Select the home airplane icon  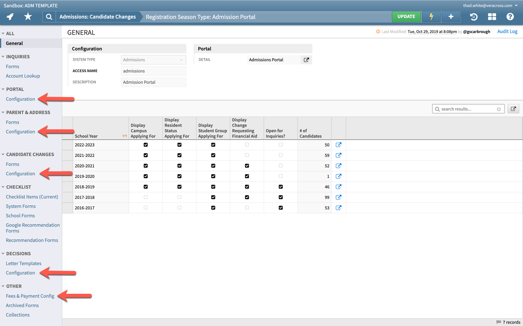[x=10, y=16]
